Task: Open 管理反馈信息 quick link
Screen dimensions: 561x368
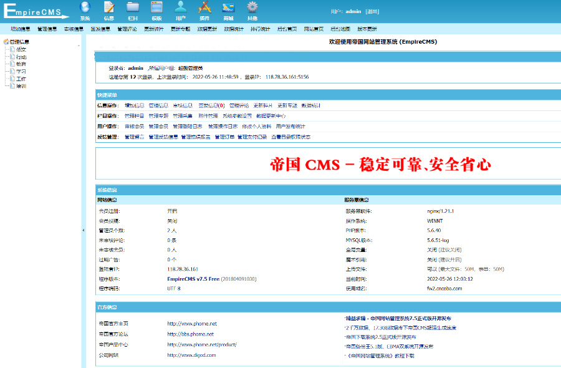Action: [163, 137]
